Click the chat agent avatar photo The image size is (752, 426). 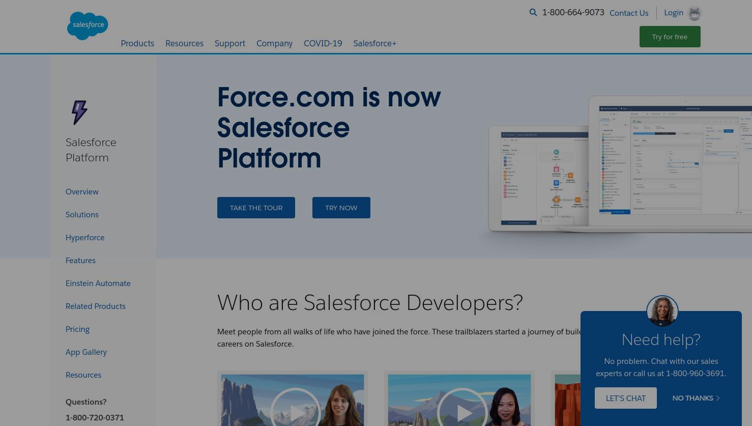662,311
